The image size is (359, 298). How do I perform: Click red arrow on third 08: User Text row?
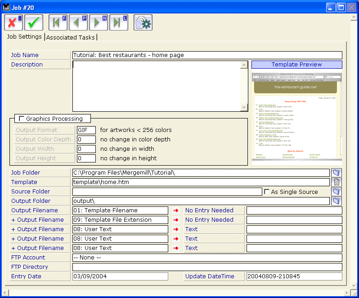tap(176, 248)
